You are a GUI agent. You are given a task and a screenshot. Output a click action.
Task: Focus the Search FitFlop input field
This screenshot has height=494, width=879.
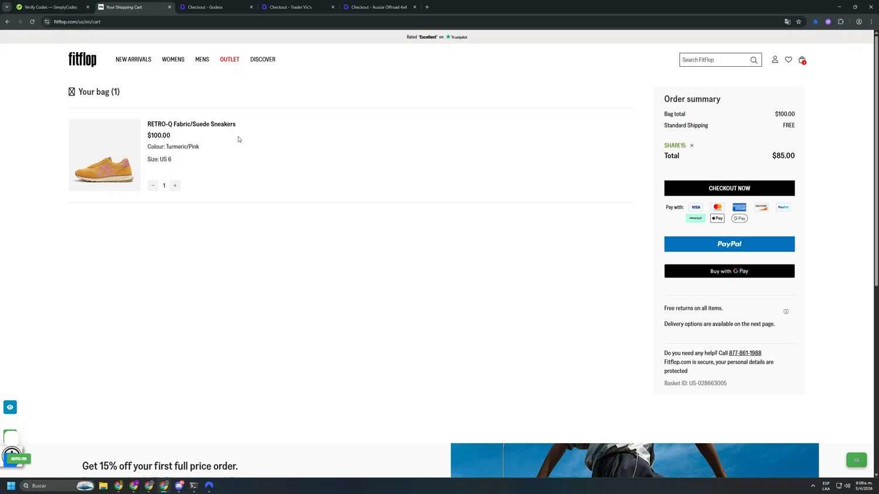(x=715, y=60)
